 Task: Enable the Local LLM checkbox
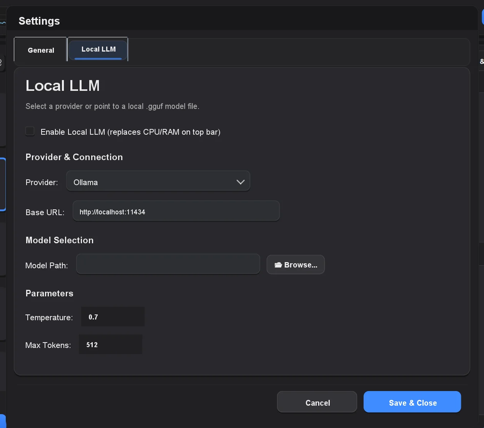point(30,131)
